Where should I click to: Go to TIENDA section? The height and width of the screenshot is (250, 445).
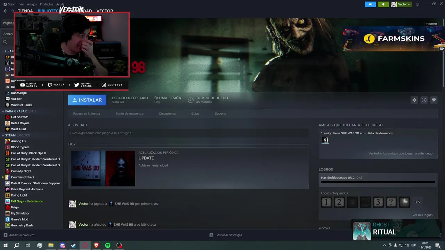pyautogui.click(x=25, y=11)
